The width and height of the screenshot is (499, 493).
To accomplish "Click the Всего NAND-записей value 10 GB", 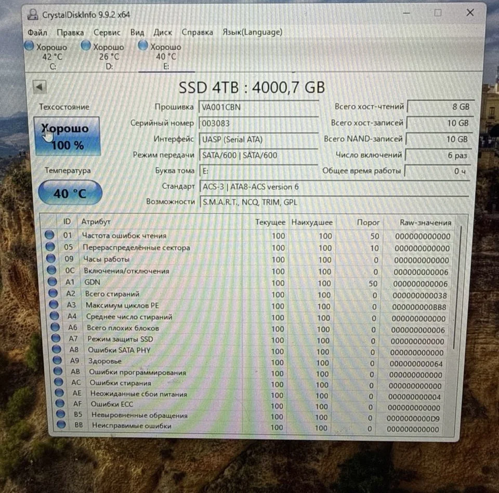I will click(439, 139).
